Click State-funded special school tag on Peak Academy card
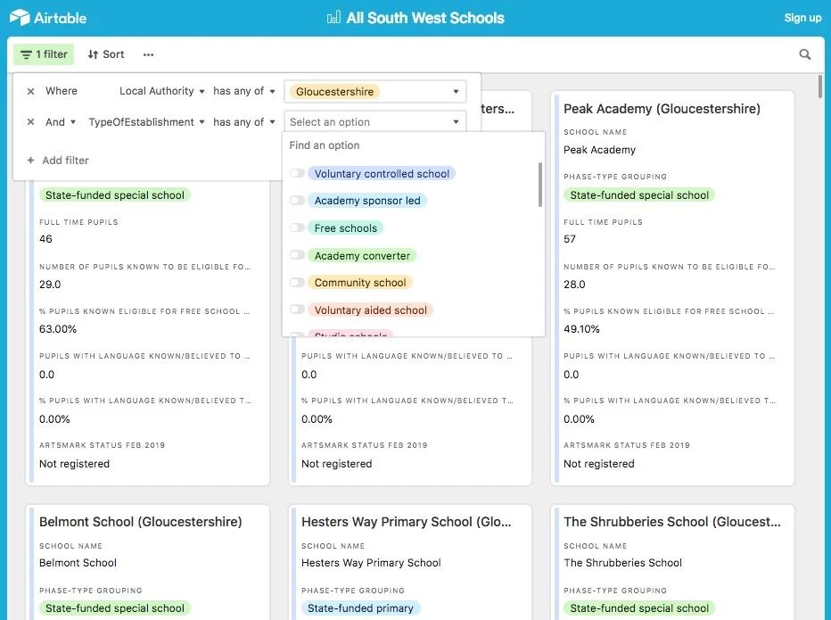 point(639,195)
